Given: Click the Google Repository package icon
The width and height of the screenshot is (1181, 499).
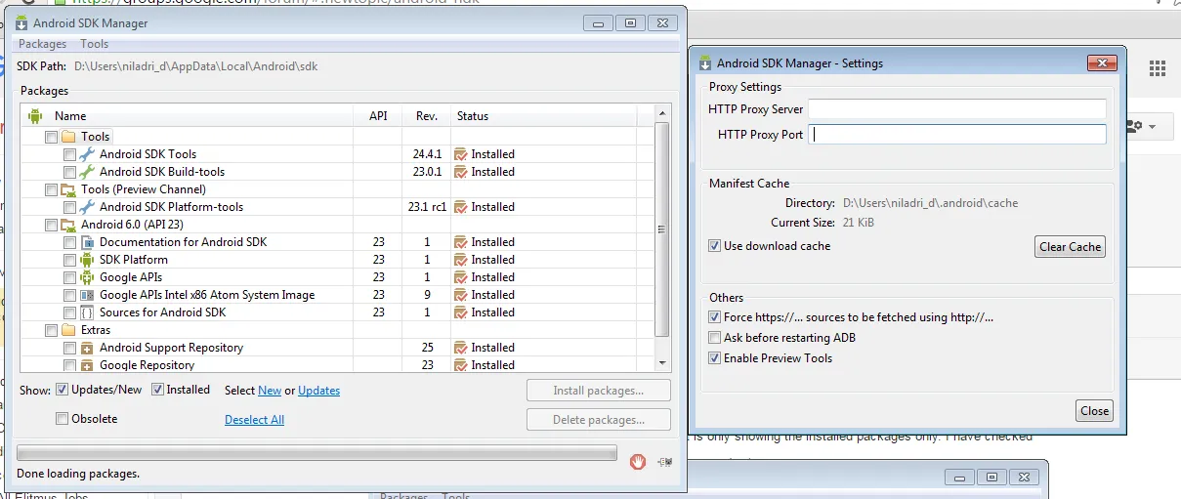Looking at the screenshot, I should (87, 365).
